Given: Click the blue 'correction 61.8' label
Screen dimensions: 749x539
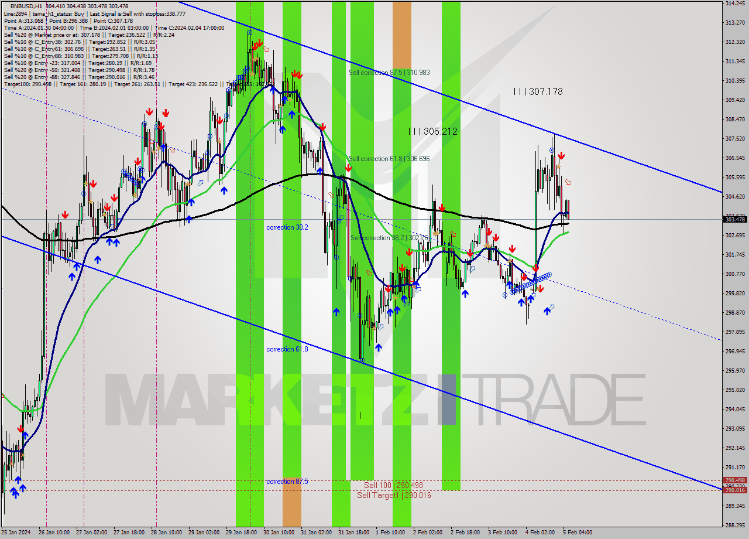Looking at the screenshot, I should [x=287, y=349].
